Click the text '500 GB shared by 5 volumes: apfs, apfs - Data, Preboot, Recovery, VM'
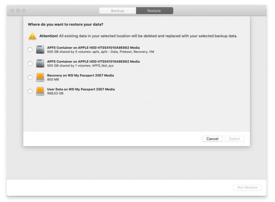The width and height of the screenshot is (275, 202). point(101,52)
